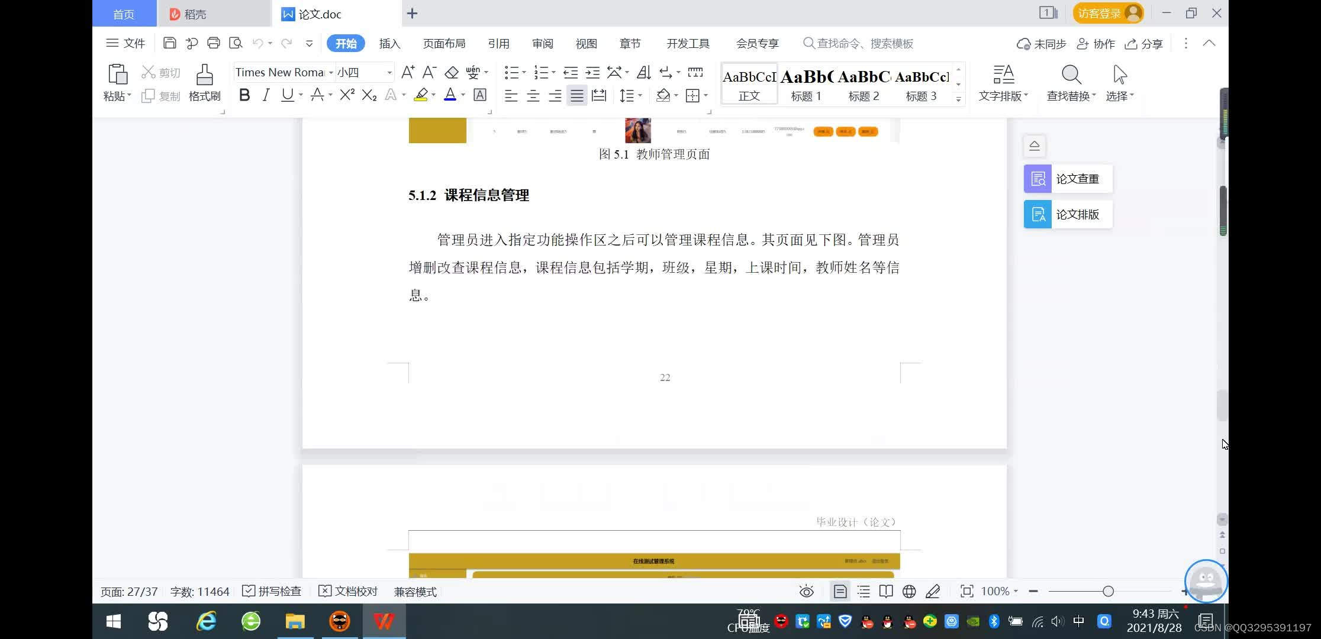Click the 访客登录 login button

1108,13
